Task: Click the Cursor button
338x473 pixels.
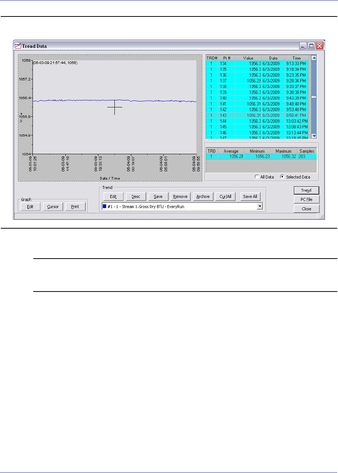Action: 53,207
